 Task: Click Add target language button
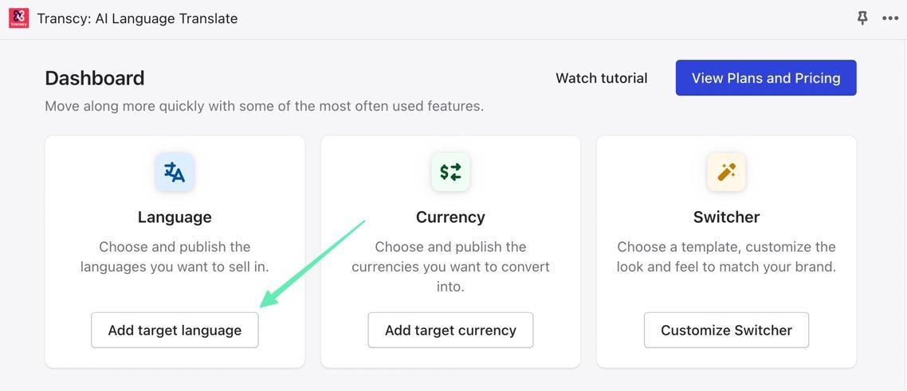175,330
